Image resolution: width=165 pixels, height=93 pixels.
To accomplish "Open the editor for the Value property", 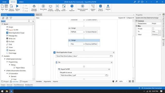I will [160, 34].
